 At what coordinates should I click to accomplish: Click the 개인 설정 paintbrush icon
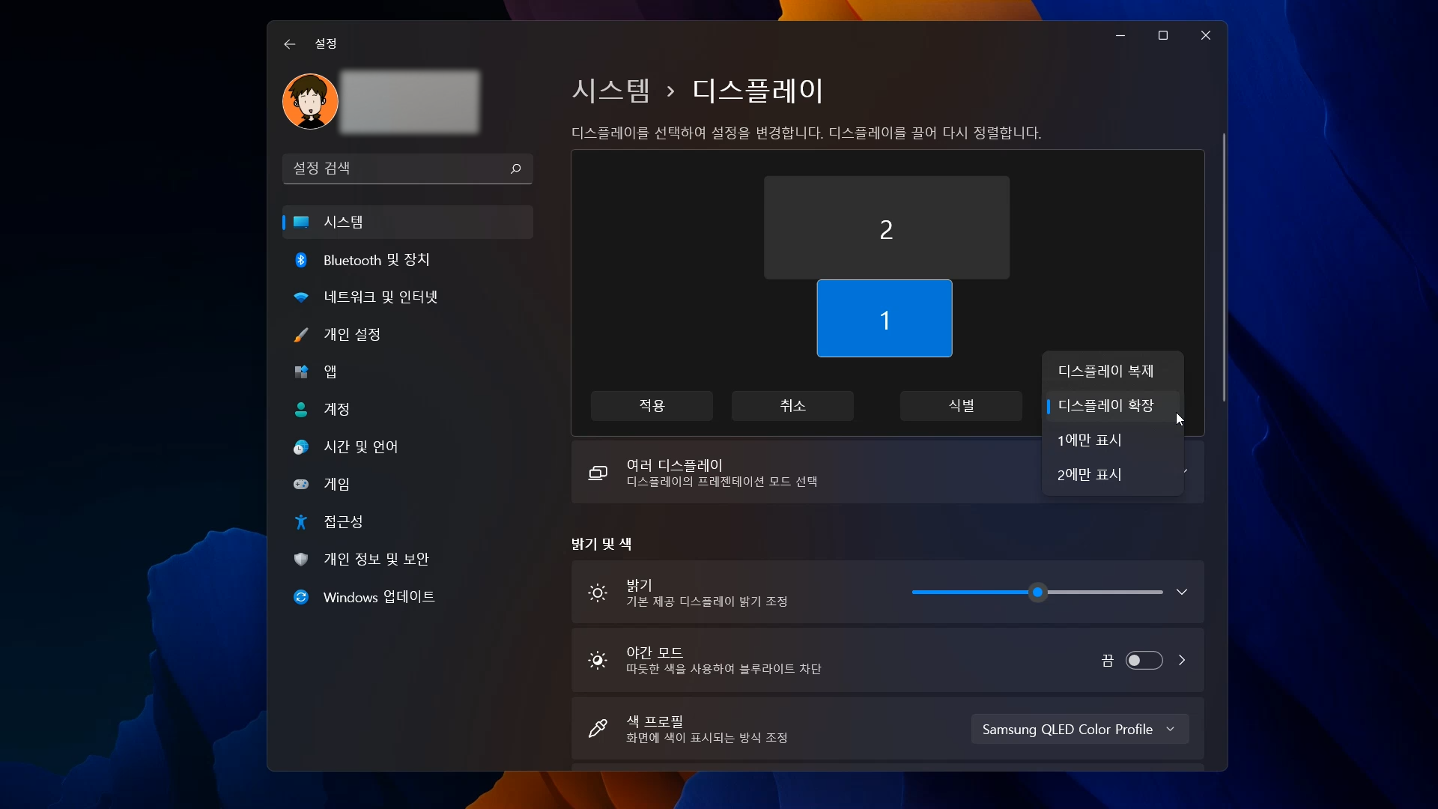pyautogui.click(x=301, y=335)
